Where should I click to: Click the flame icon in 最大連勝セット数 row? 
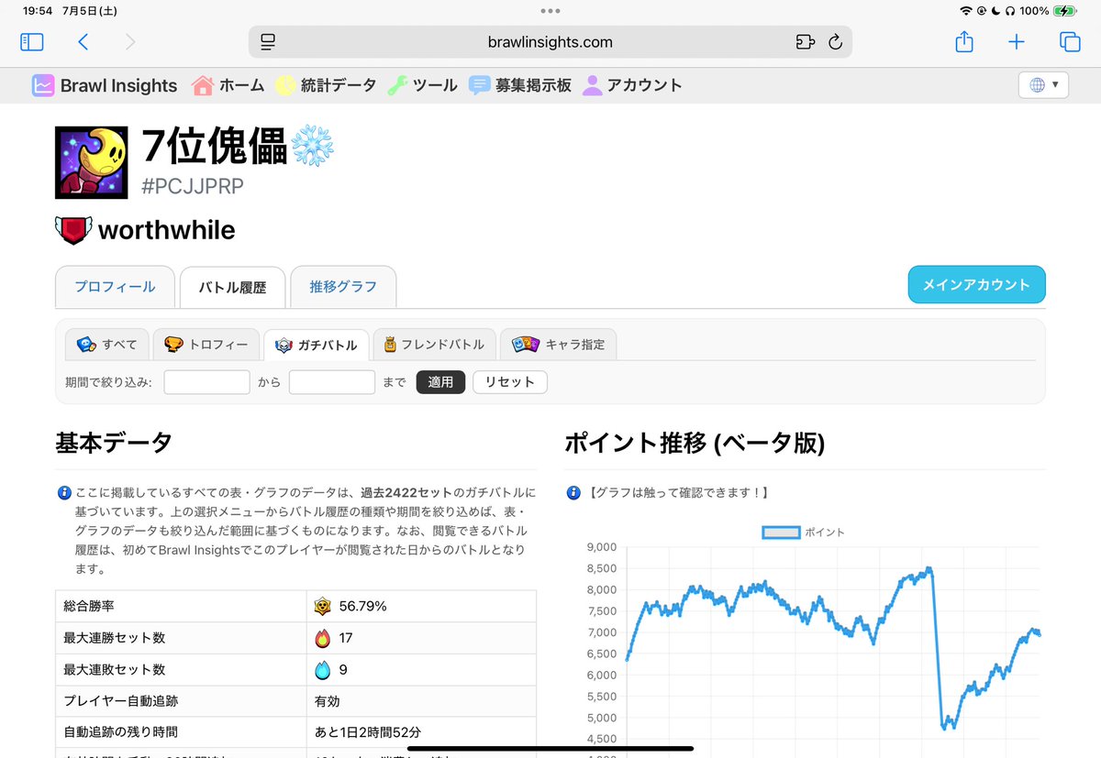(x=322, y=638)
